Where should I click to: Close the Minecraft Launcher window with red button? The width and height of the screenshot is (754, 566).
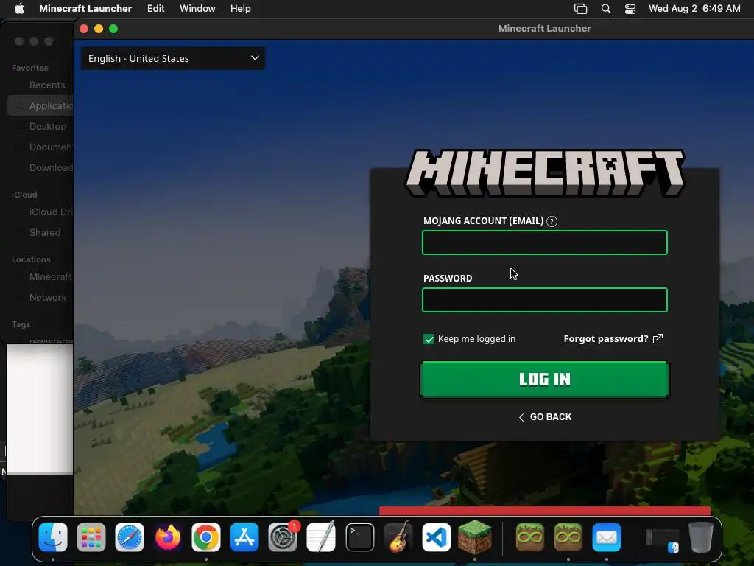[84, 29]
